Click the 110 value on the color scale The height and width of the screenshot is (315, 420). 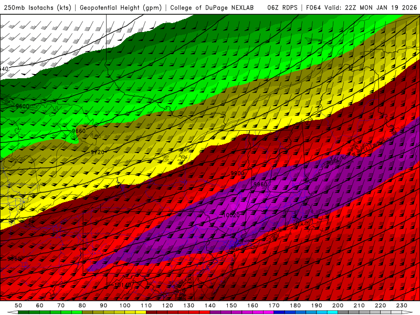tap(146, 306)
